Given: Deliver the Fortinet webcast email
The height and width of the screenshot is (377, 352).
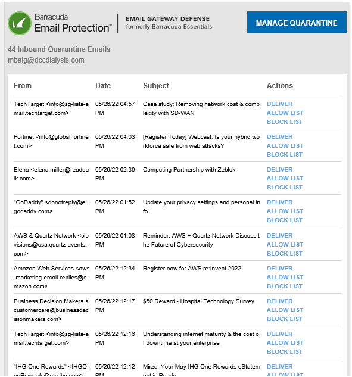Looking at the screenshot, I should pyautogui.click(x=279, y=137).
